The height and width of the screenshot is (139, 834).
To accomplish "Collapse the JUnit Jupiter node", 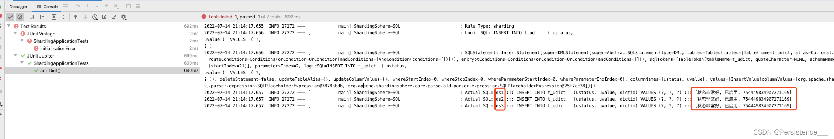I will 15,56.
